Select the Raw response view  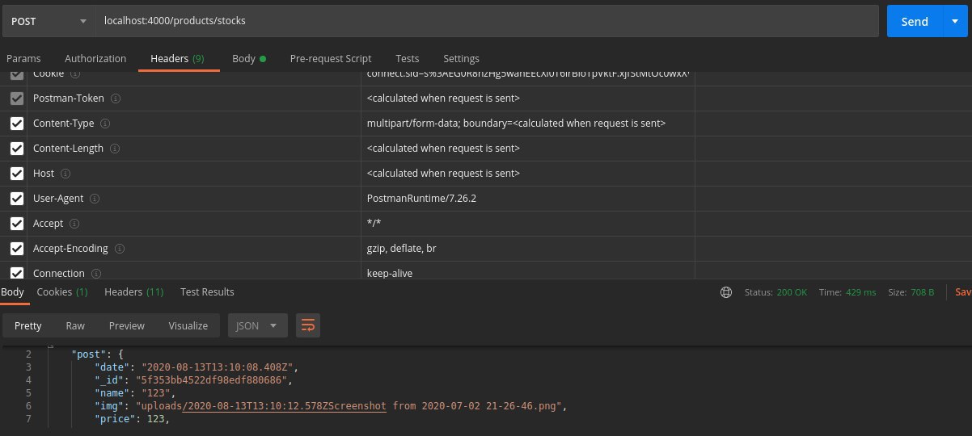pyautogui.click(x=75, y=325)
